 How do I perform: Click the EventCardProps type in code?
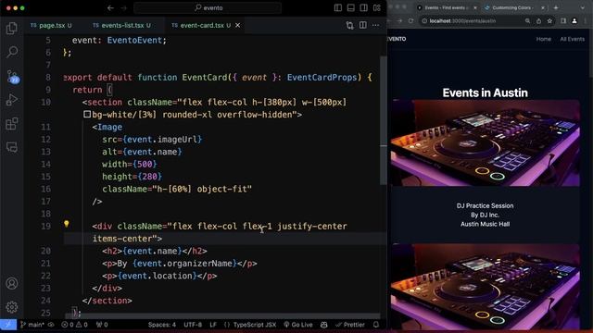(x=322, y=78)
